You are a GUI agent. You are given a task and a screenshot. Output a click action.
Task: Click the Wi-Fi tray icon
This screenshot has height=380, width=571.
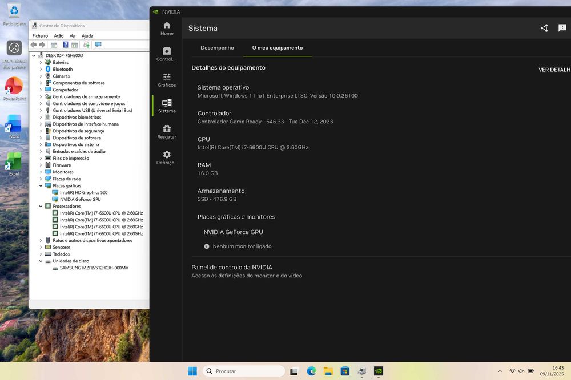tap(512, 371)
